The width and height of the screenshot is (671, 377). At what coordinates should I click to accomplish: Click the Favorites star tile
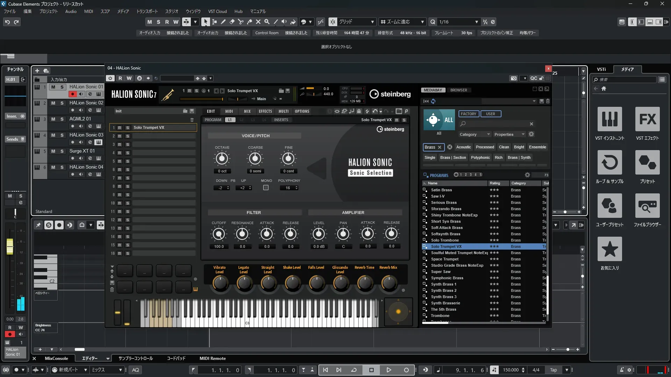(x=609, y=249)
